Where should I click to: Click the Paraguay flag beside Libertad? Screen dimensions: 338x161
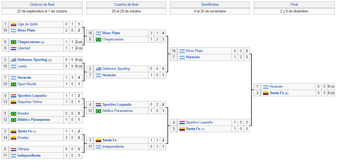click(13, 48)
